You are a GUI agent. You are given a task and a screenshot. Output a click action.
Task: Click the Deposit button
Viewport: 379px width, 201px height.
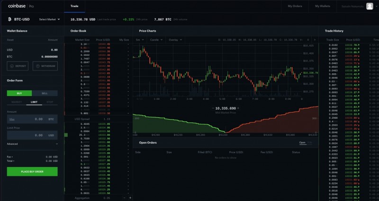[18, 66]
